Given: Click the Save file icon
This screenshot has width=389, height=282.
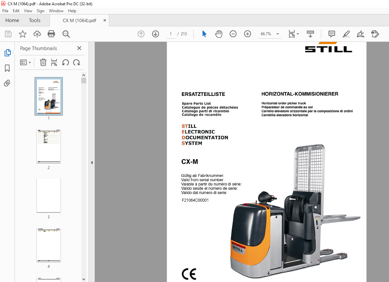Looking at the screenshot, I should click(x=8, y=34).
